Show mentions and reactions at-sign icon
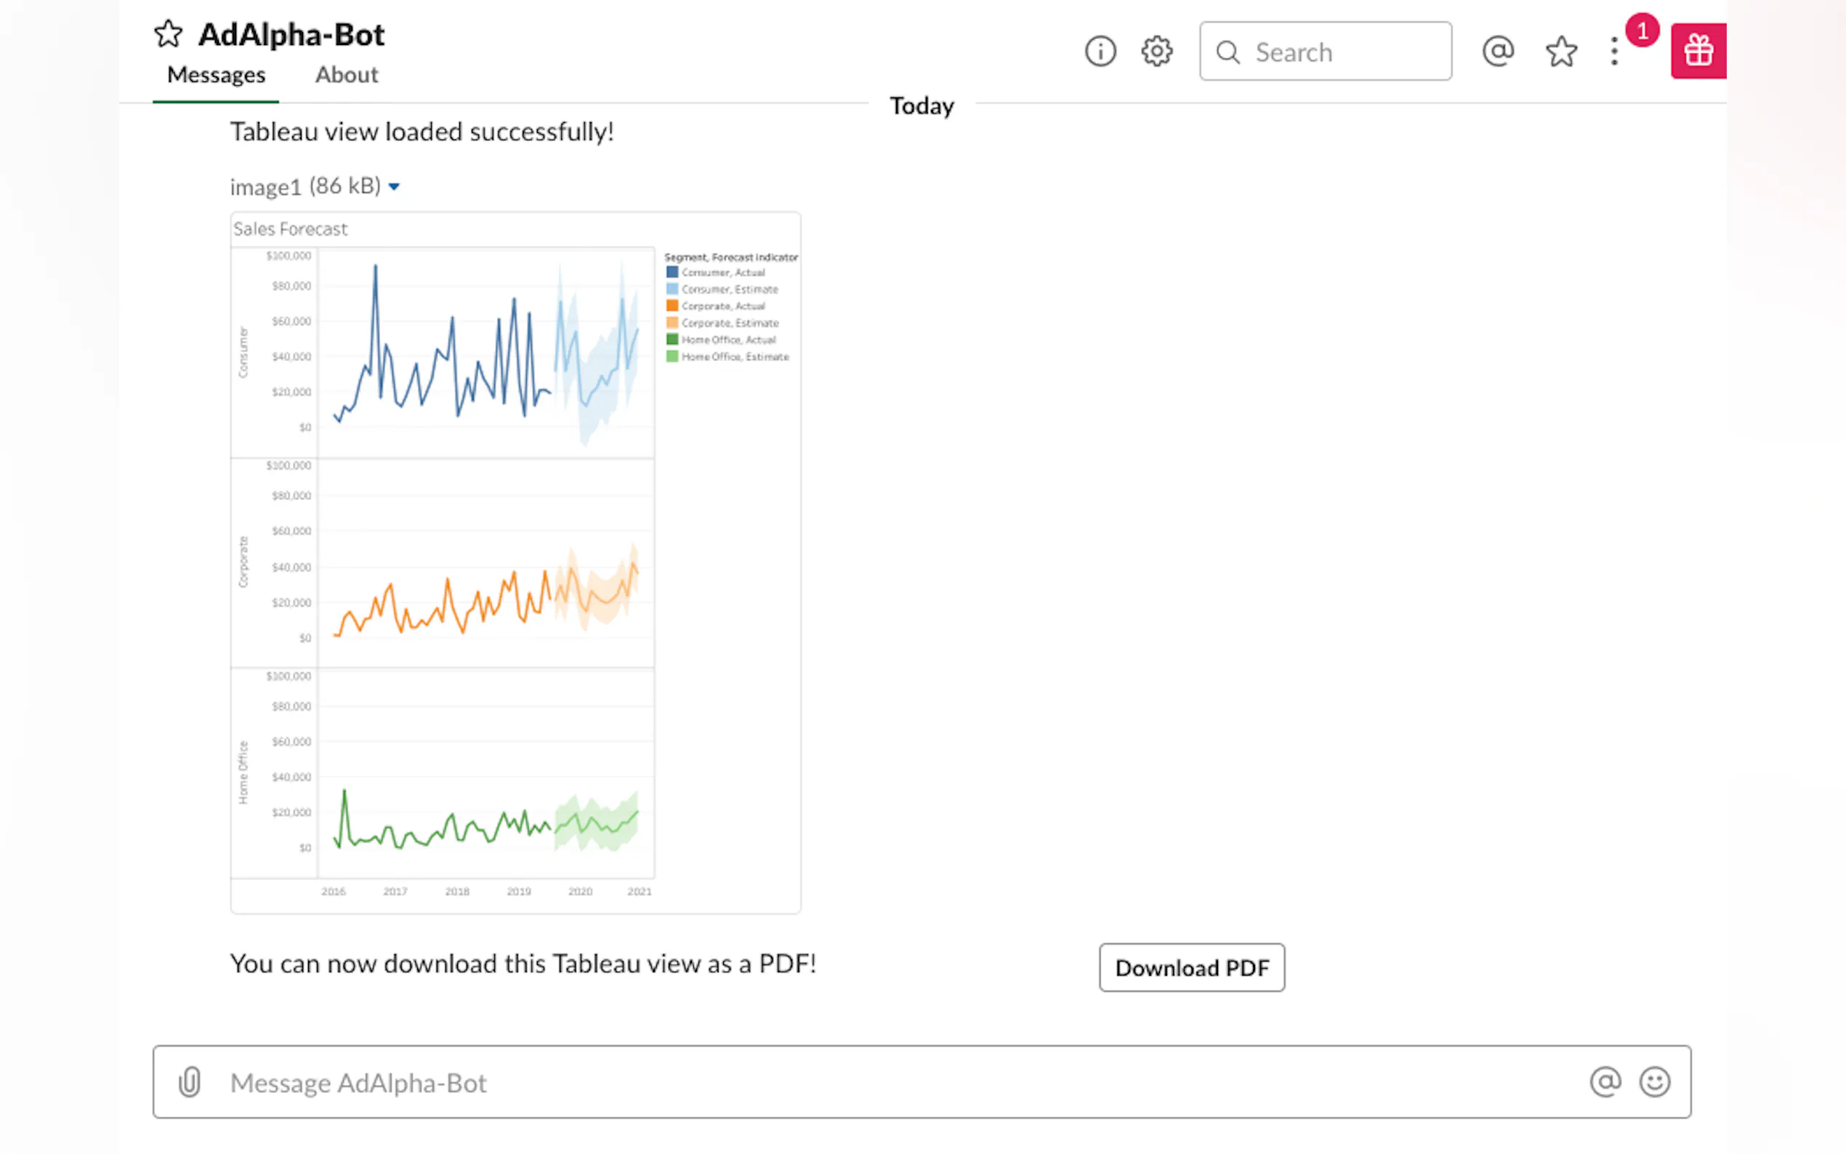1846x1154 pixels. click(1498, 52)
